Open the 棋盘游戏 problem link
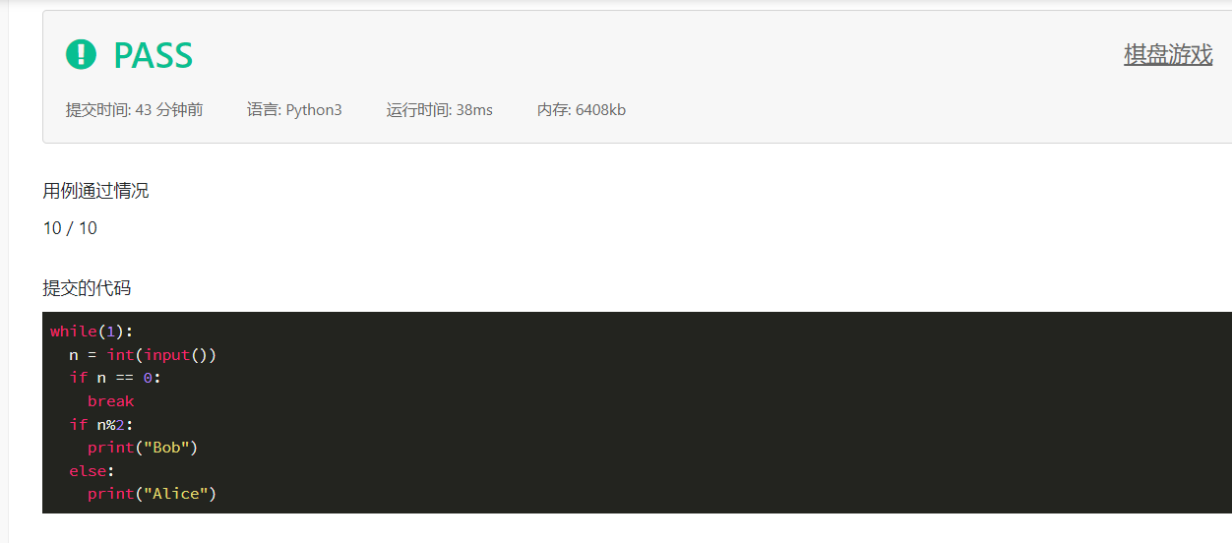 [x=1168, y=54]
